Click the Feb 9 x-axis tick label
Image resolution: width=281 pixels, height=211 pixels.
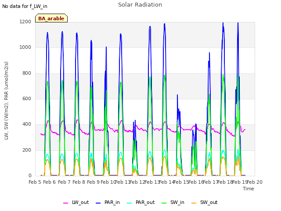[93, 182]
